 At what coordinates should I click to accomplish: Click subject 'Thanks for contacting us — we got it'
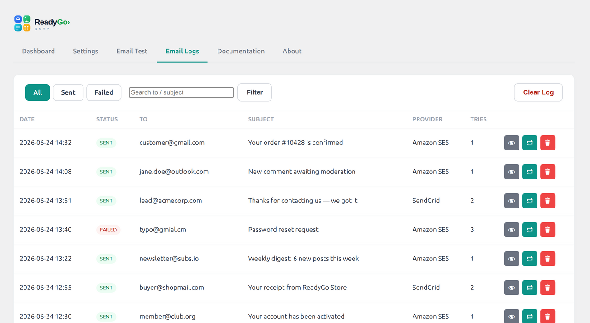tap(303, 201)
